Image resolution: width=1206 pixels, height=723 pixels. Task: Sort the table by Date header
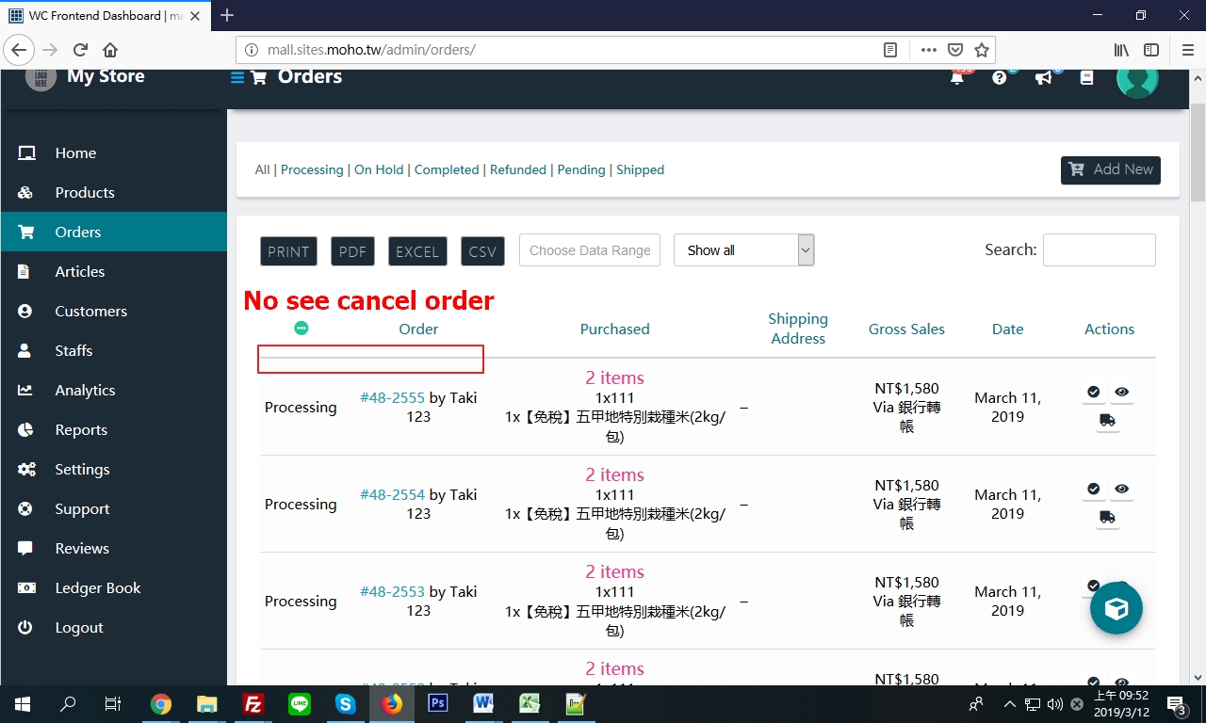click(1007, 329)
